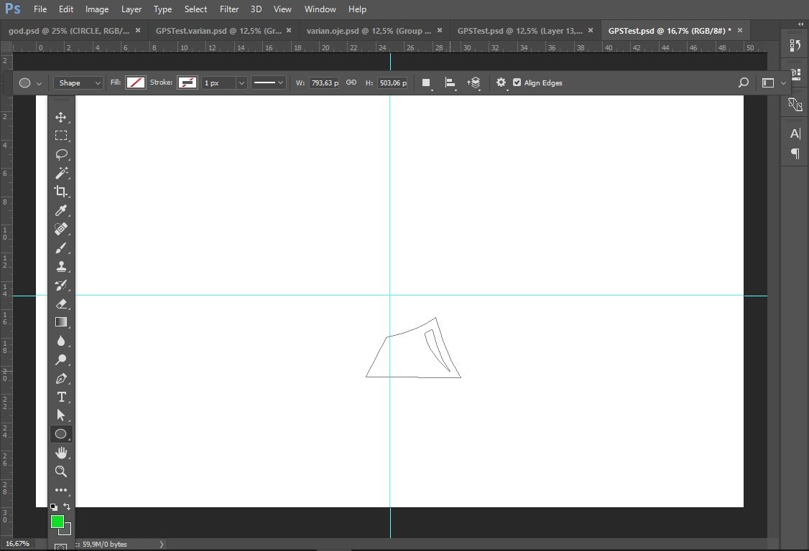Select the Rectangular Marquee tool
Screen dimensions: 809x551
pyautogui.click(x=61, y=136)
